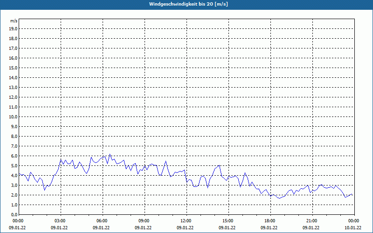Screen dimensions: 373x233
Task: Click the '06:00' time axis label
Action: tap(103, 221)
